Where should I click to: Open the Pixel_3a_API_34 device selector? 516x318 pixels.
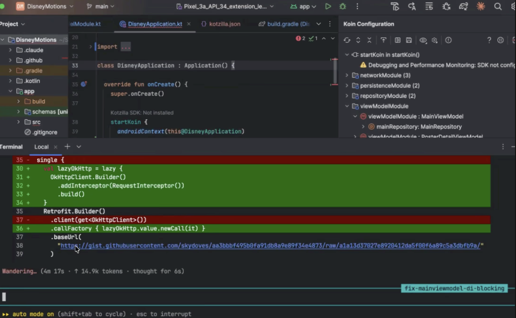click(x=225, y=6)
